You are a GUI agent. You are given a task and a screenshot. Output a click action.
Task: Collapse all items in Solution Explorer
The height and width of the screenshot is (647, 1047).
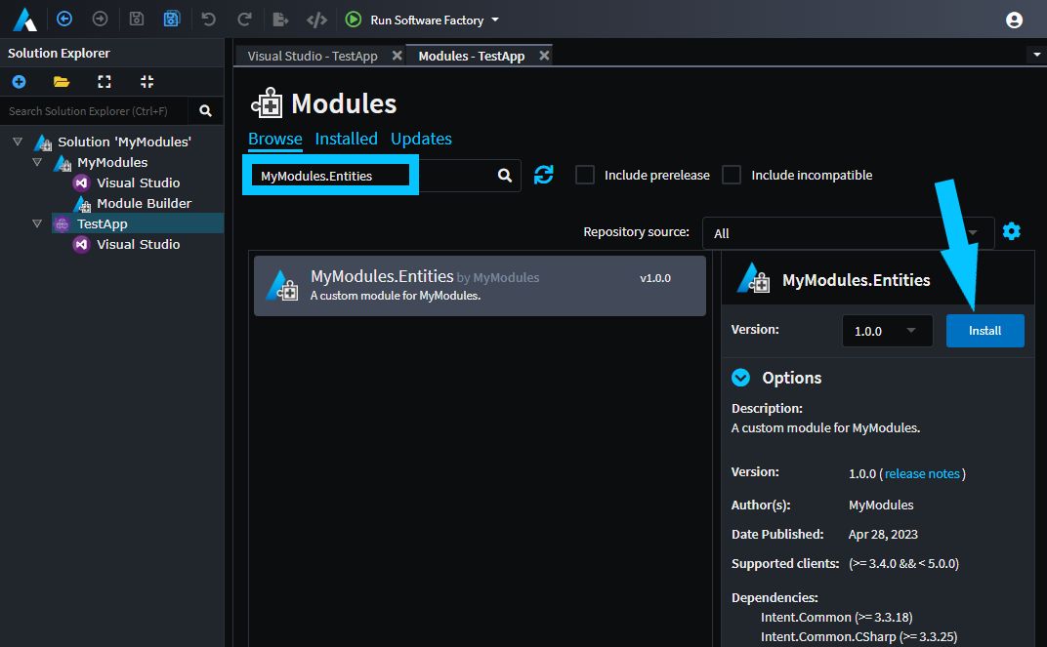point(145,82)
